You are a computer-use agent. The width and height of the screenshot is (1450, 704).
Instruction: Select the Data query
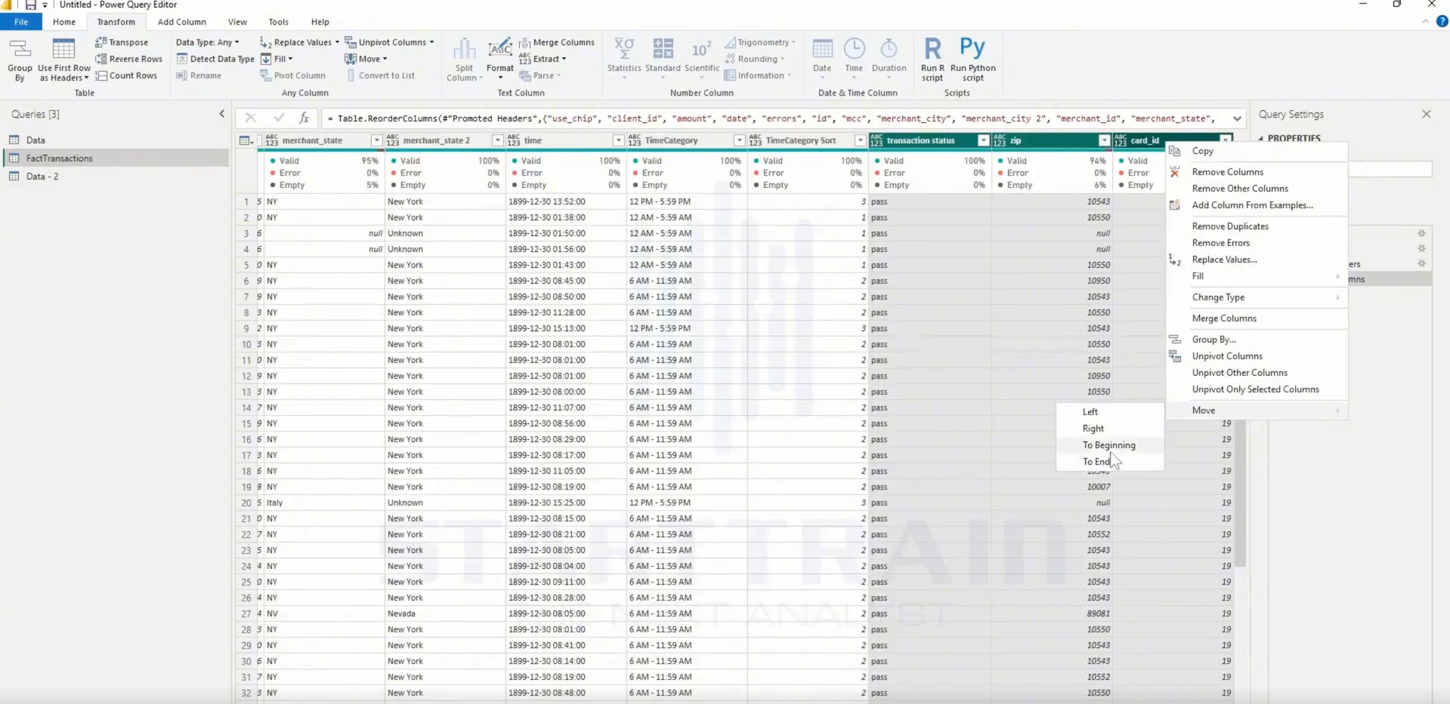click(x=116, y=140)
